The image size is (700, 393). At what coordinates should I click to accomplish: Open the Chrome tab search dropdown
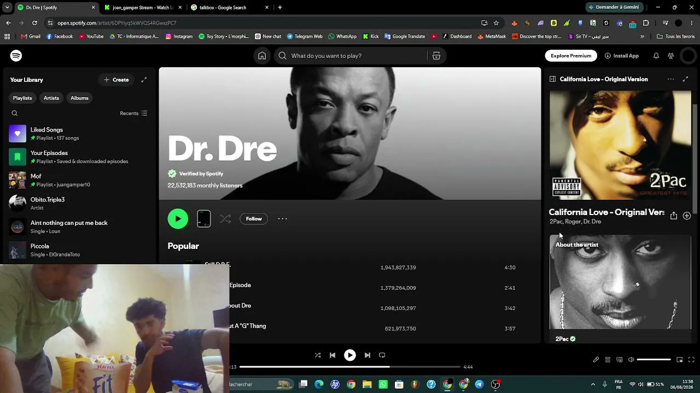click(x=7, y=8)
